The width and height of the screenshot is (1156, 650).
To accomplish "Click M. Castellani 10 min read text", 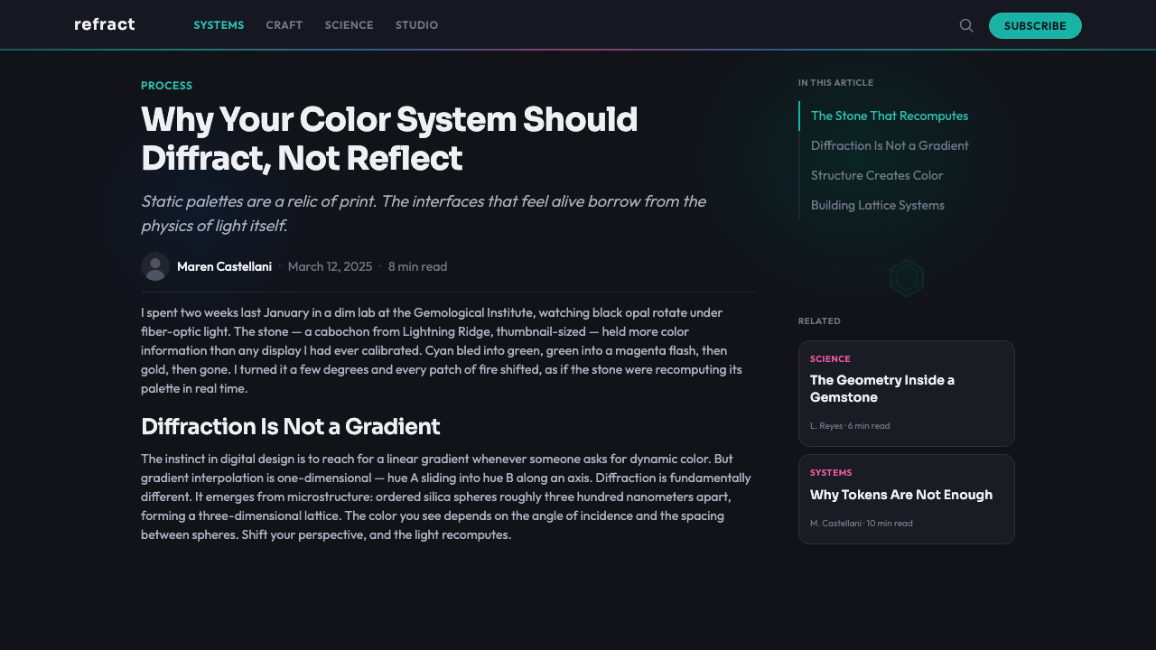I will [x=862, y=523].
